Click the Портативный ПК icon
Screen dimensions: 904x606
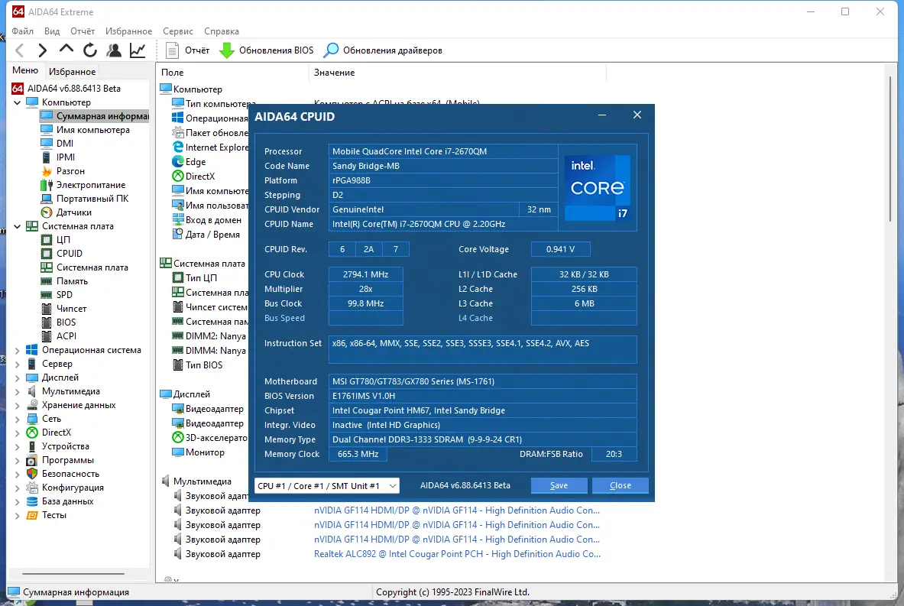47,199
